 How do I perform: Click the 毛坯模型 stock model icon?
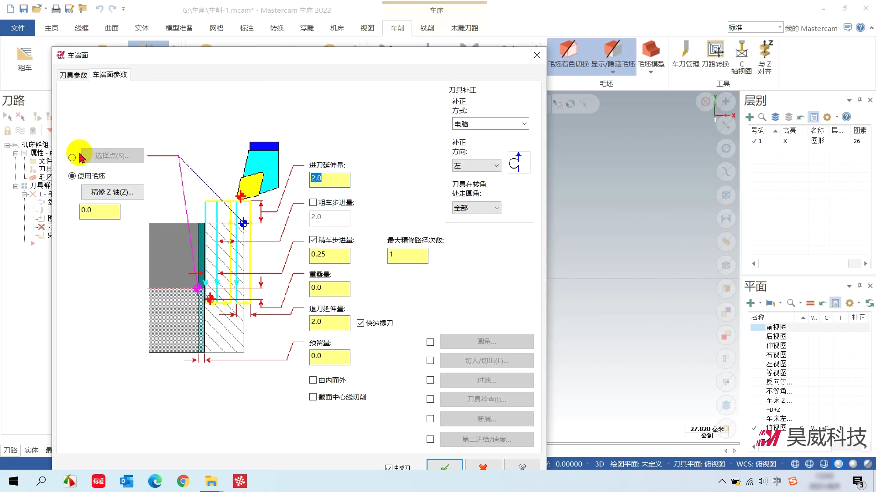[651, 50]
